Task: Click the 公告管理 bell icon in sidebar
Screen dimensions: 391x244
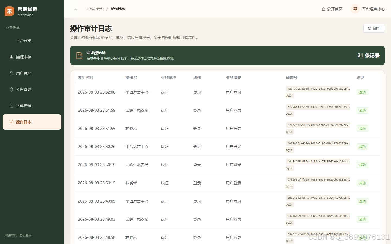Action: point(11,89)
